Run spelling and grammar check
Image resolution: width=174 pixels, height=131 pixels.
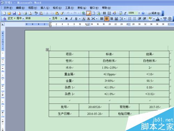click(36, 13)
